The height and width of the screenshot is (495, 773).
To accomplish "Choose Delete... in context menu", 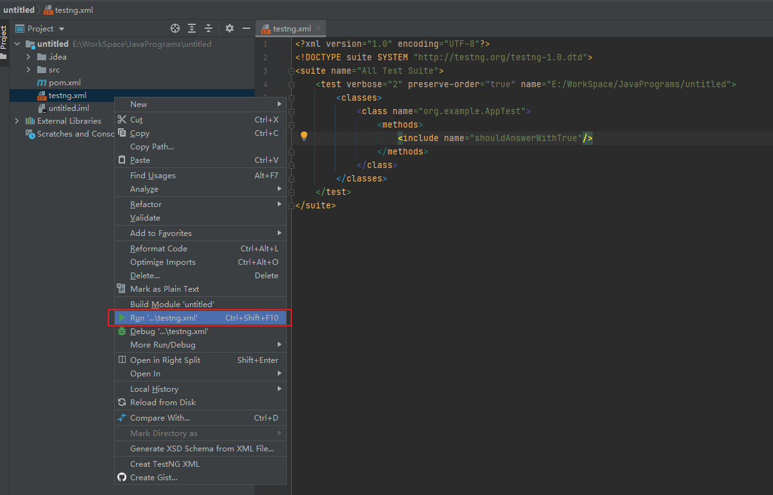I will pos(200,276).
